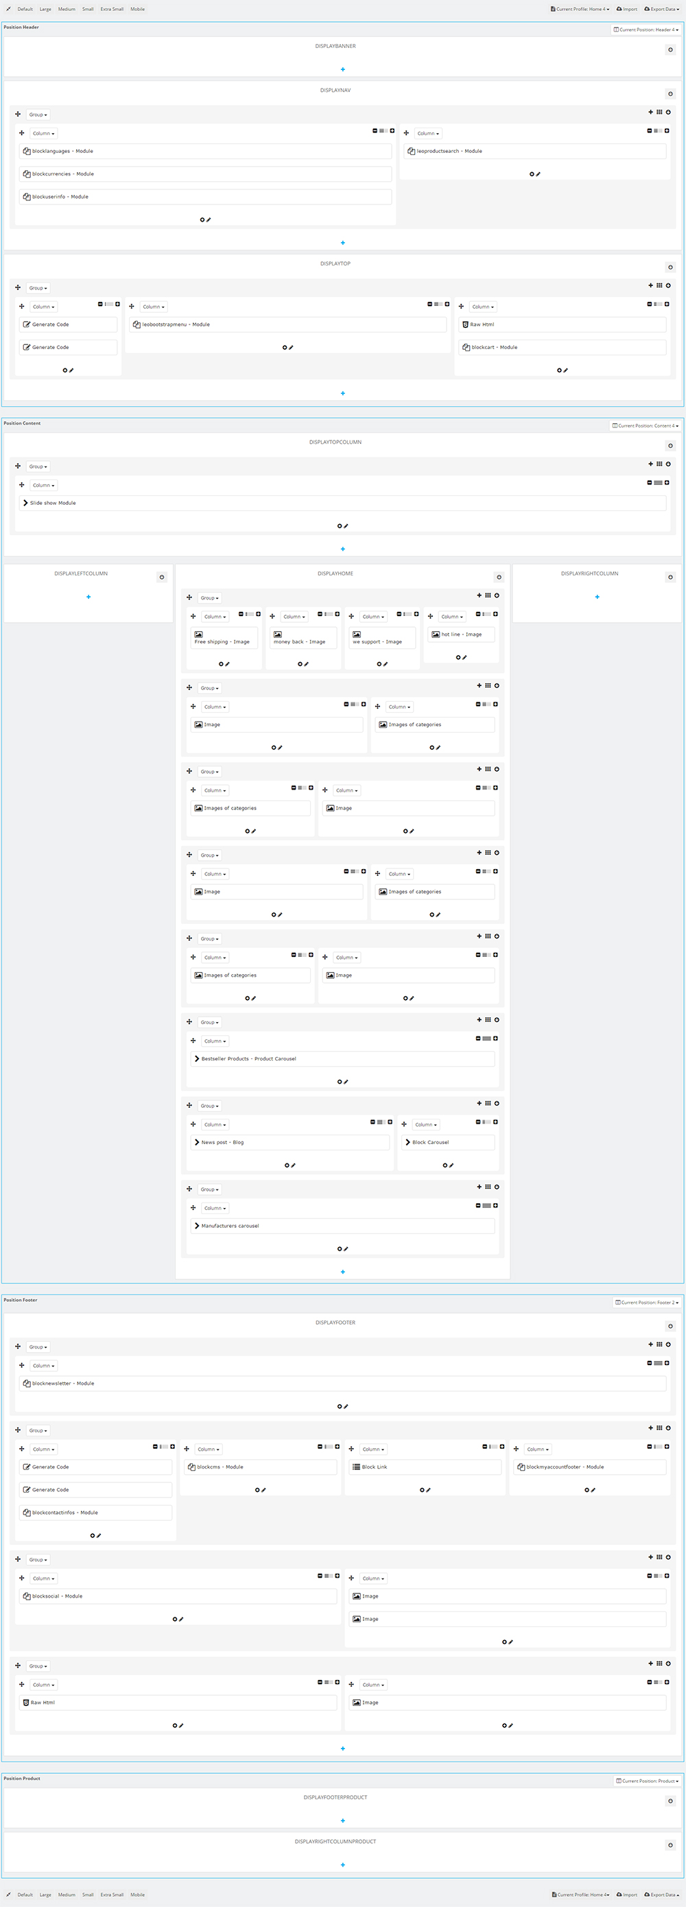The width and height of the screenshot is (686, 1907).
Task: Open Export Data in the top toolbar
Action: point(661,9)
